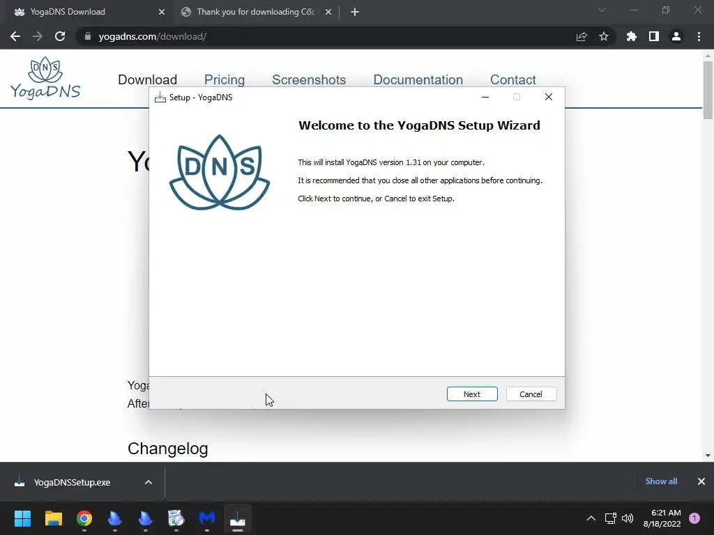The height and width of the screenshot is (535, 714).
Task: Open File Explorer from taskbar
Action: 53,518
